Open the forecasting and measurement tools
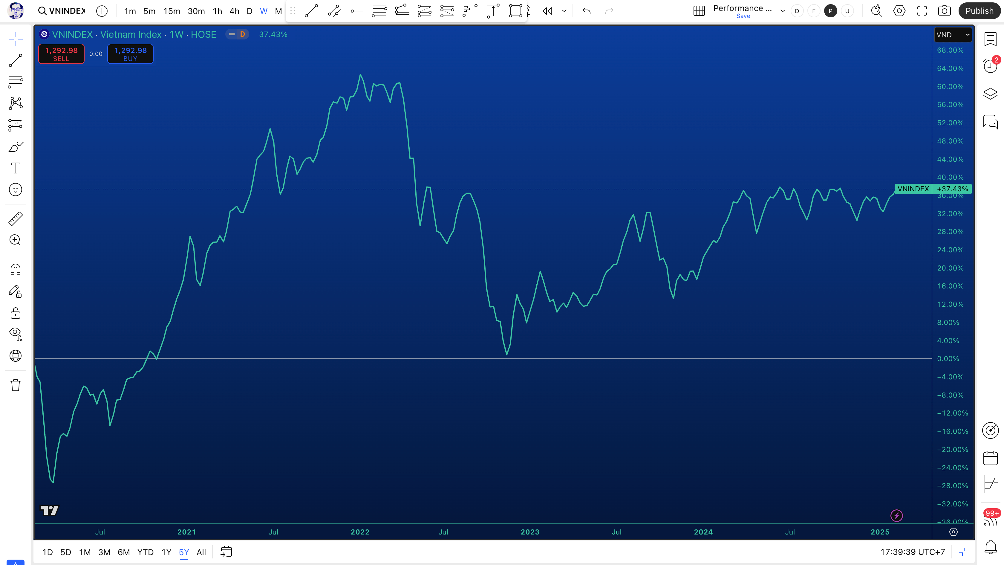Image resolution: width=1004 pixels, height=565 pixels. [x=16, y=125]
